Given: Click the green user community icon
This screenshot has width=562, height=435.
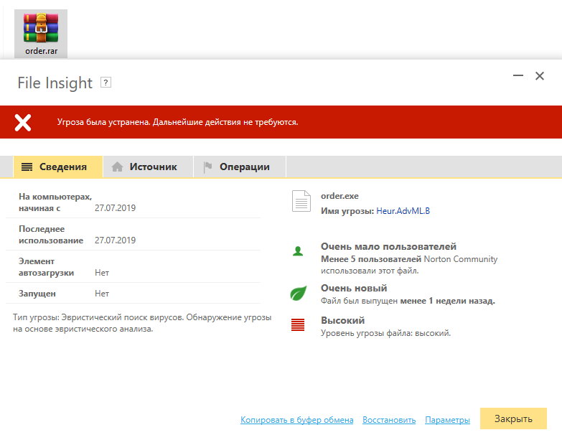Looking at the screenshot, I should point(298,251).
